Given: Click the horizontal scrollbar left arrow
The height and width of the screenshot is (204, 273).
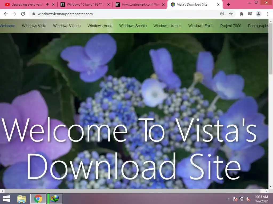Looking at the screenshot, I should click(x=2, y=191).
